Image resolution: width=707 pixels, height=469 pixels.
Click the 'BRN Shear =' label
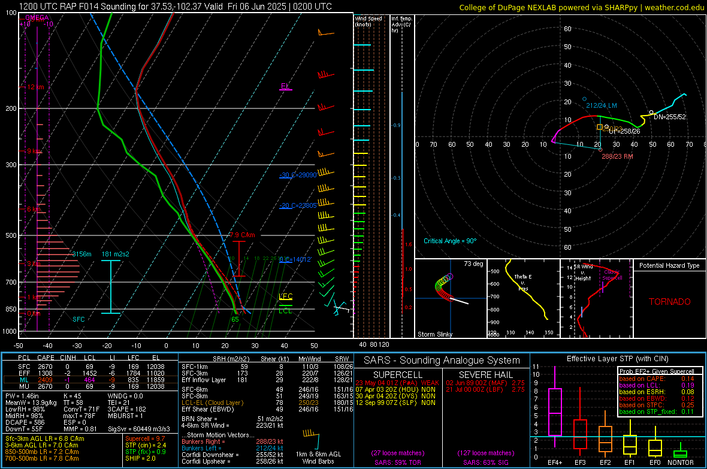[x=200, y=419]
